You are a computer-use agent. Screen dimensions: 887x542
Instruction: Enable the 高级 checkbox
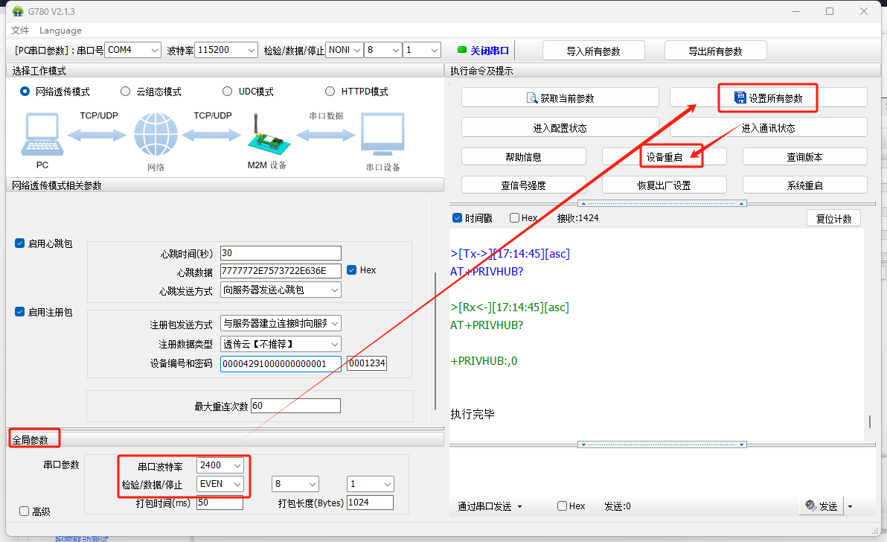click(24, 511)
